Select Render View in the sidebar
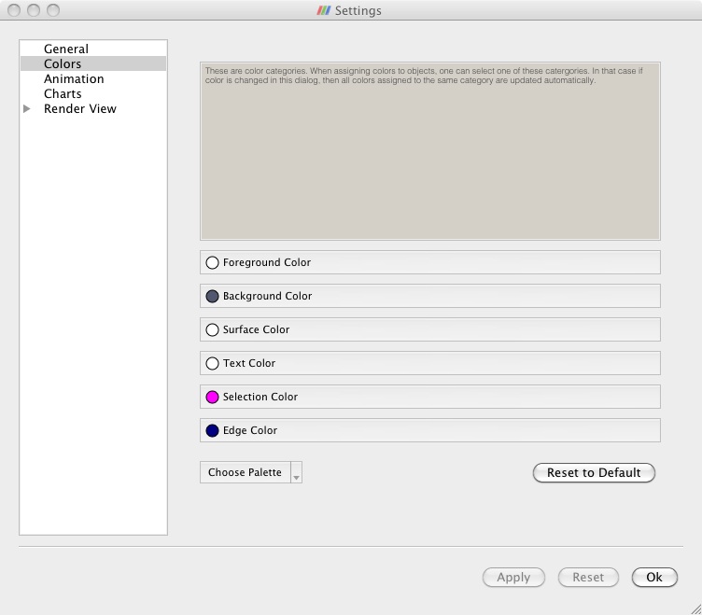 [x=80, y=109]
